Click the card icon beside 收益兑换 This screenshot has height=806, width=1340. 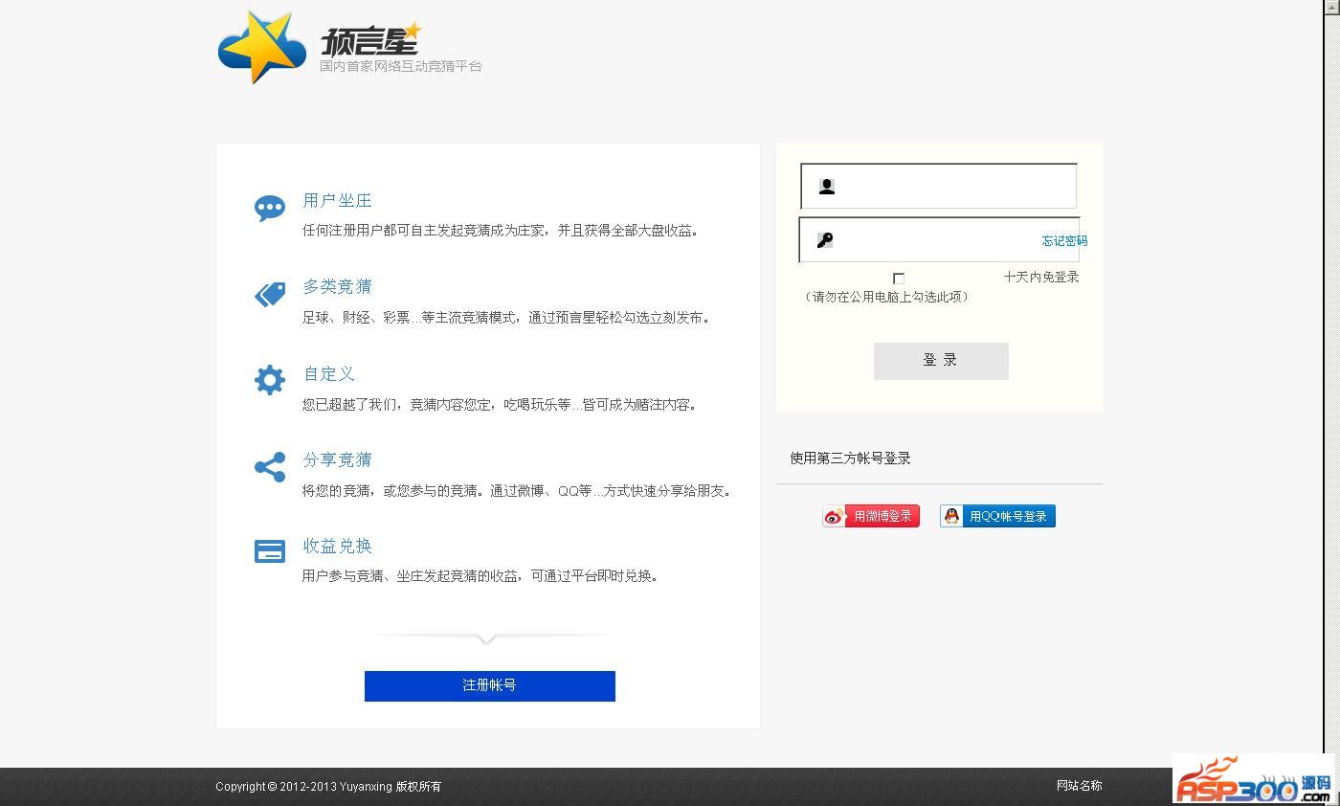[x=270, y=551]
